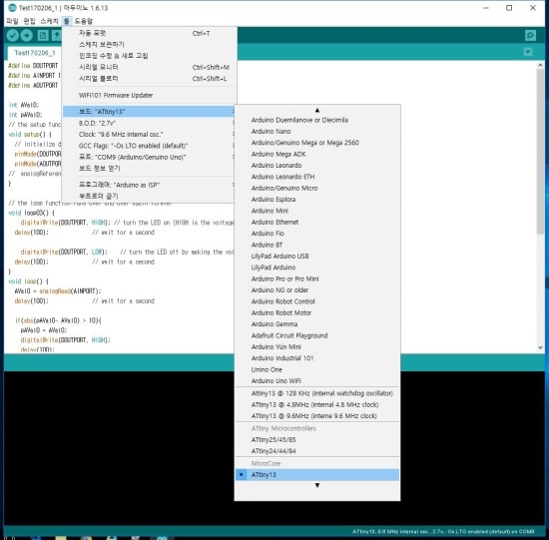Click 보드 정보 얻기 menu entry

tap(150, 168)
